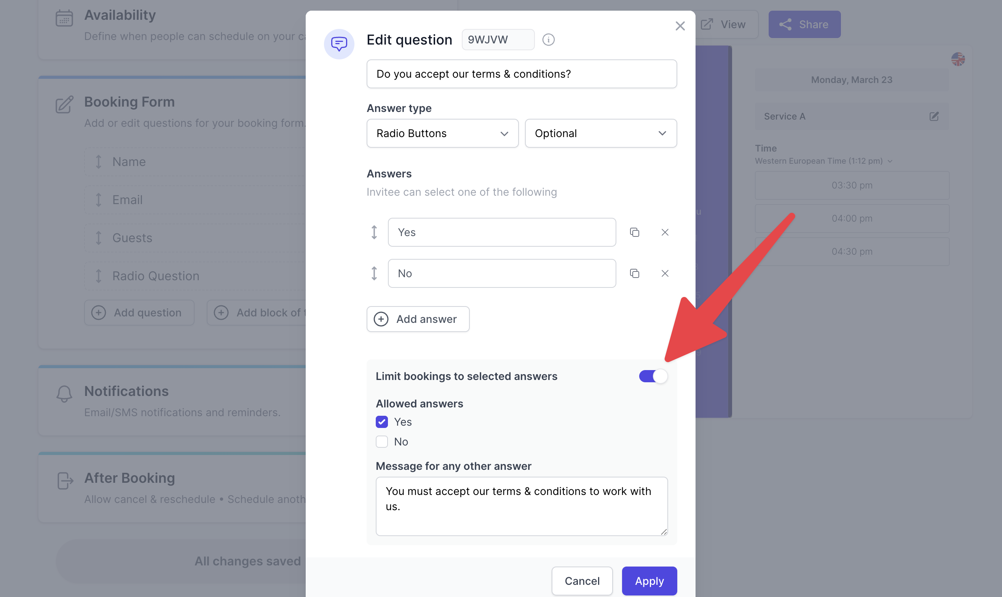The image size is (1002, 597).
Task: Check the No allowed answer checkbox
Action: click(382, 441)
